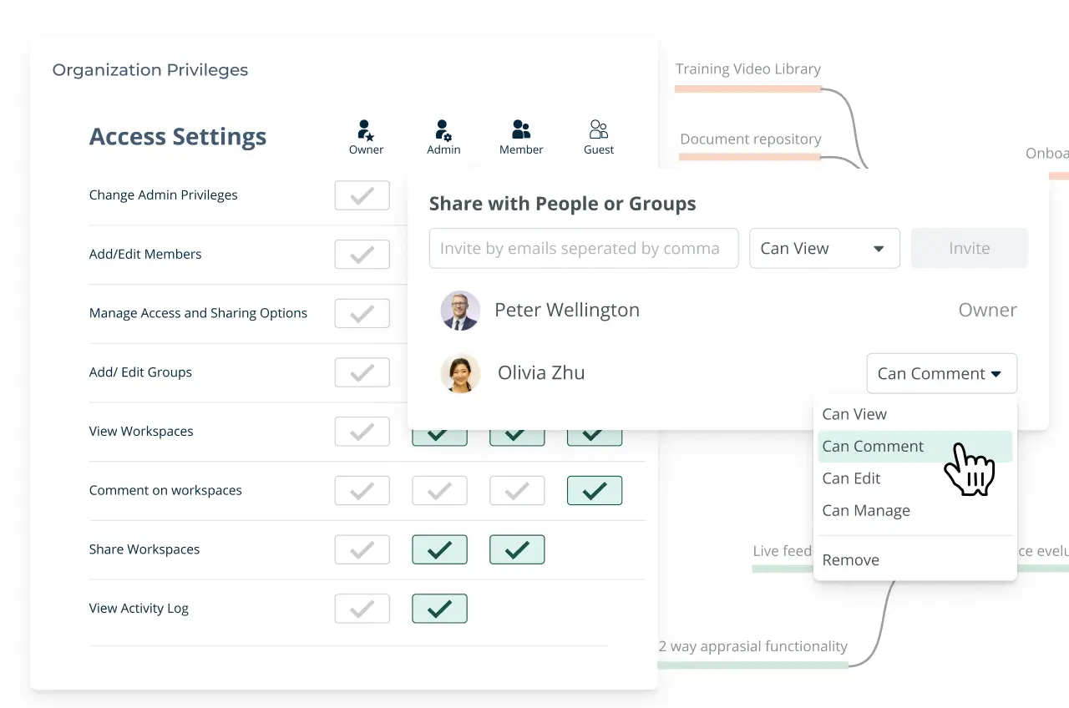Screen dimensions: 1069x708
Task: Select Can View option in permission menu
Action: pyautogui.click(x=854, y=414)
